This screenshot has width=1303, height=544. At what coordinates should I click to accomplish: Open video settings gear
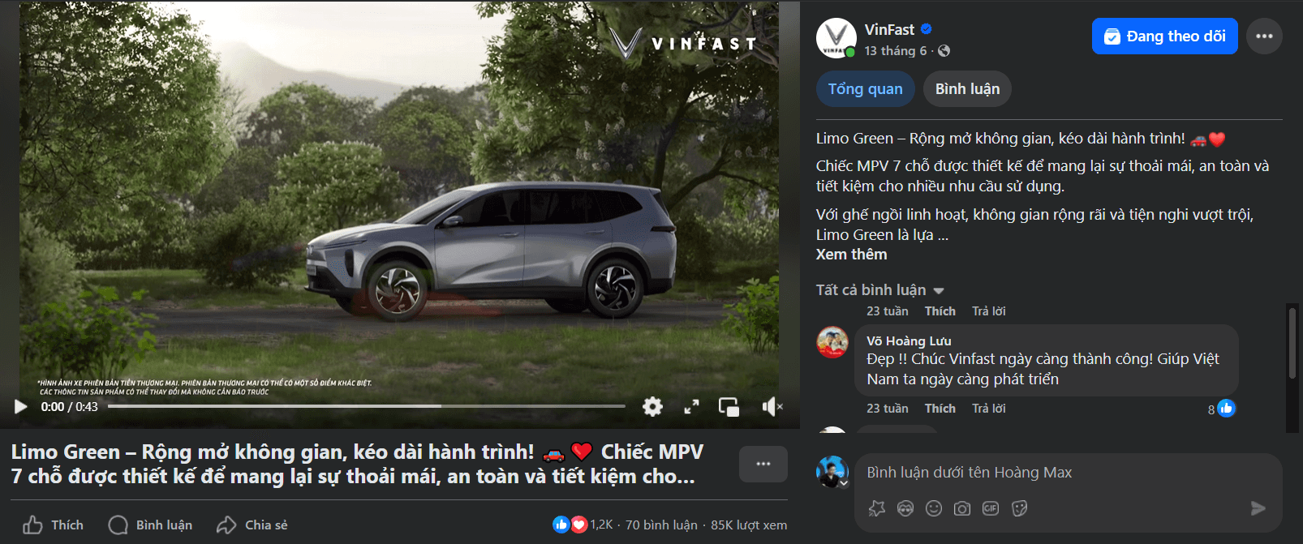[652, 406]
